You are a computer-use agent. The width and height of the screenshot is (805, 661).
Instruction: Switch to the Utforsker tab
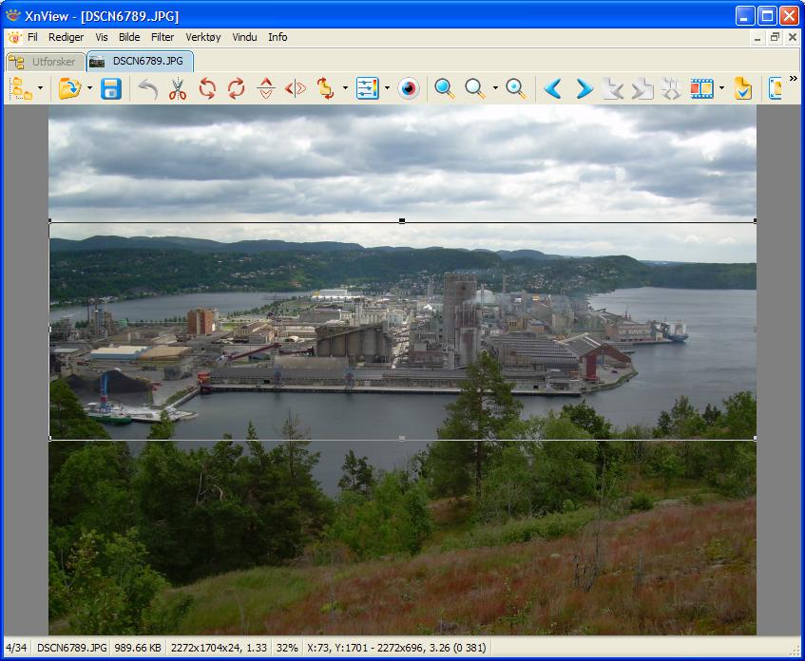click(x=46, y=62)
